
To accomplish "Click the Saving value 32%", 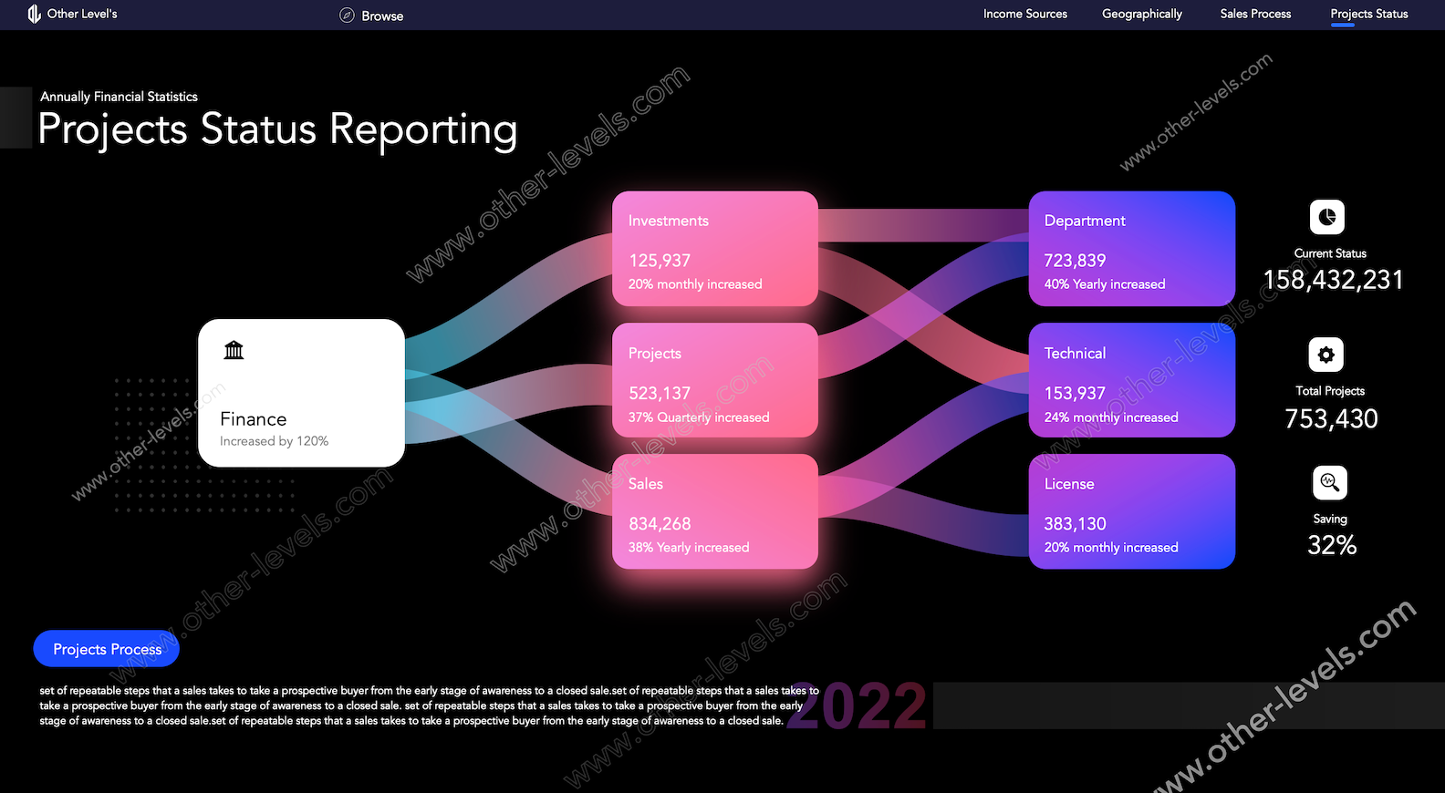I will point(1332,545).
